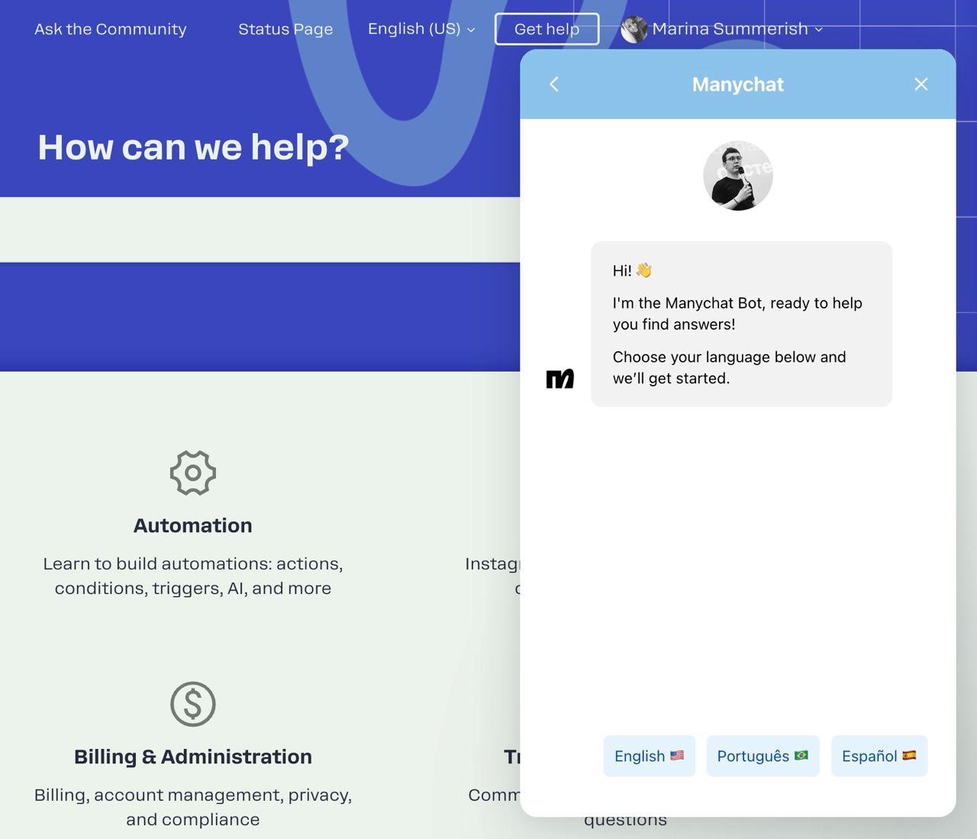The width and height of the screenshot is (977, 839).
Task: Open the Automation category heading
Action: tap(193, 525)
